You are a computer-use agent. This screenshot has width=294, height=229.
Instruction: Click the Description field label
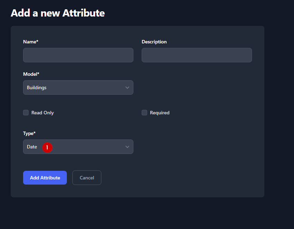tap(154, 42)
